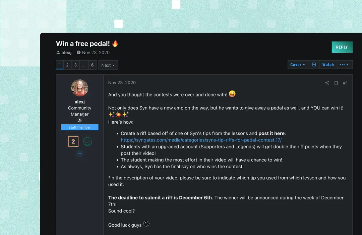The height and width of the screenshot is (235, 362).
Task: Bookmark post #1 with the bookmark icon
Action: point(336,83)
